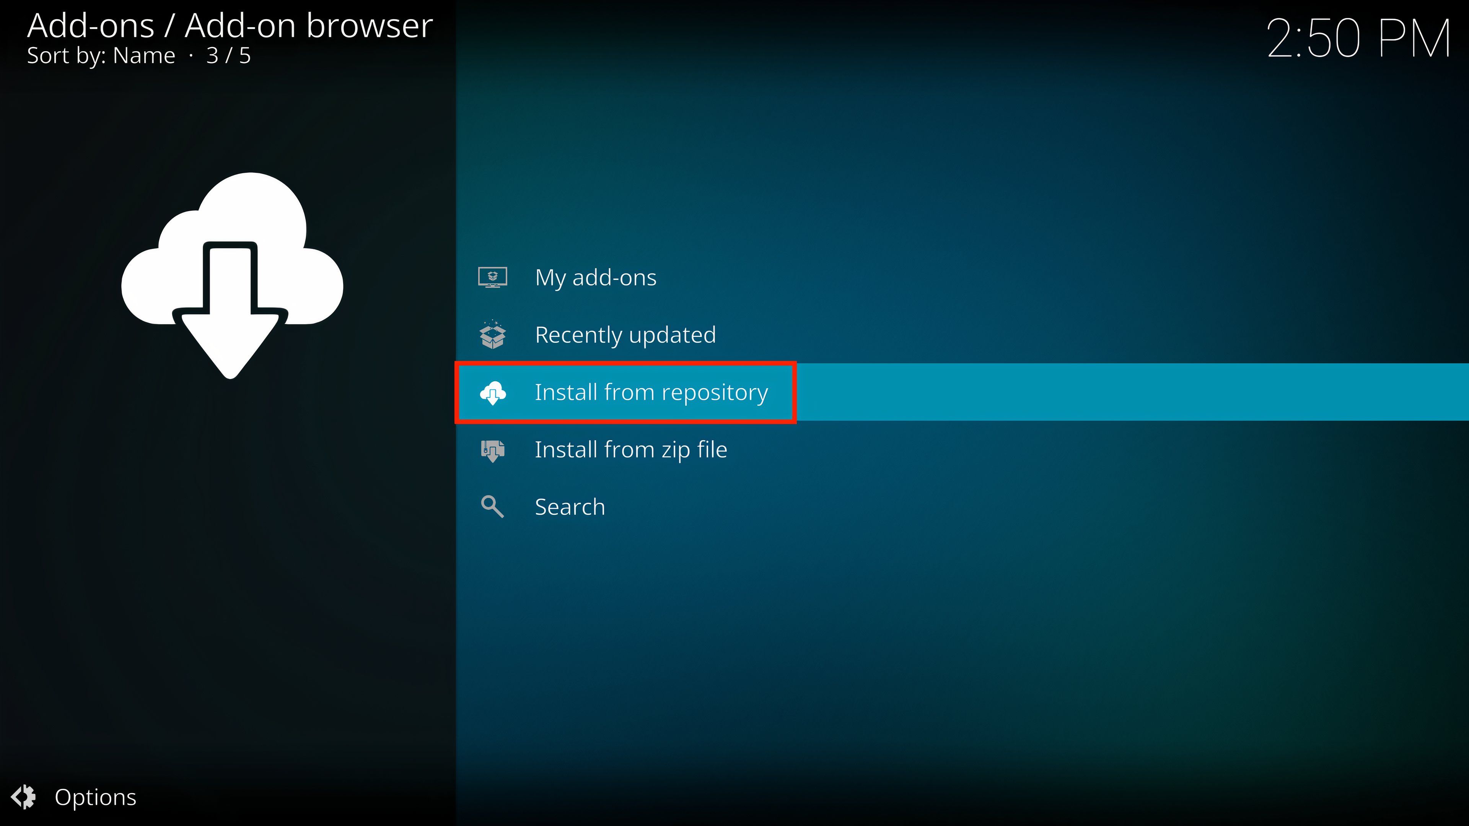Click the Install from zip file icon

point(494,449)
